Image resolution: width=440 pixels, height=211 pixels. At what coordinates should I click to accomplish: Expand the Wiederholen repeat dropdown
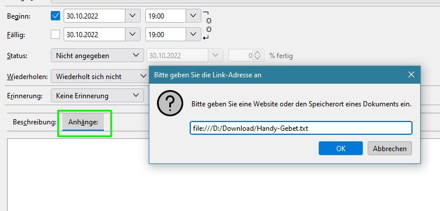100,76
